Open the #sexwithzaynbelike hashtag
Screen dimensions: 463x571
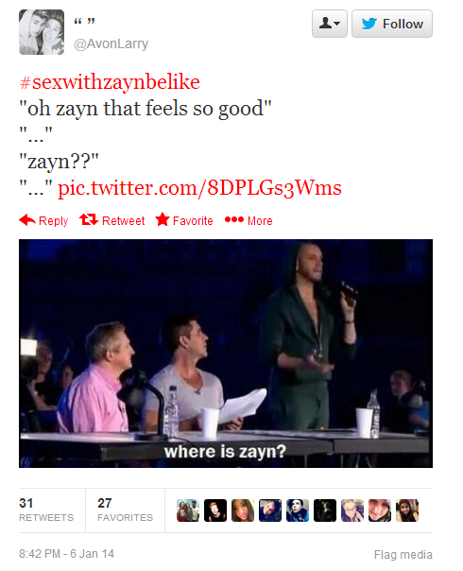coord(110,82)
